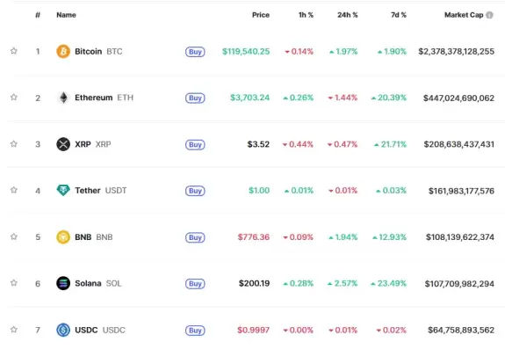Image resolution: width=505 pixels, height=349 pixels.
Task: Click the BNB logo icon
Action: pyautogui.click(x=63, y=237)
